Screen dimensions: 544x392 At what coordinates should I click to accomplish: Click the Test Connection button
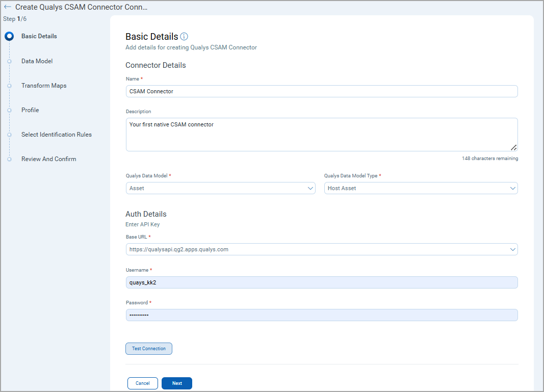click(x=149, y=349)
